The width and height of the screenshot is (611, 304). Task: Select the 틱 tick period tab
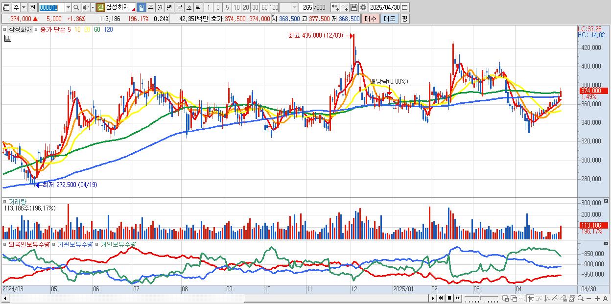click(198, 8)
